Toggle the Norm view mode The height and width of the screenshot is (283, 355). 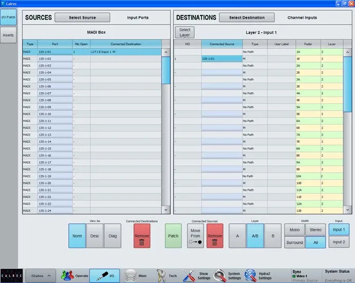(x=77, y=236)
